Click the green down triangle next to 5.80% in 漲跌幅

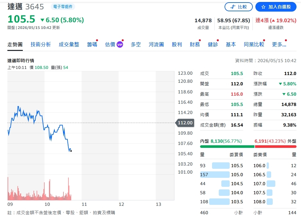[280, 84]
